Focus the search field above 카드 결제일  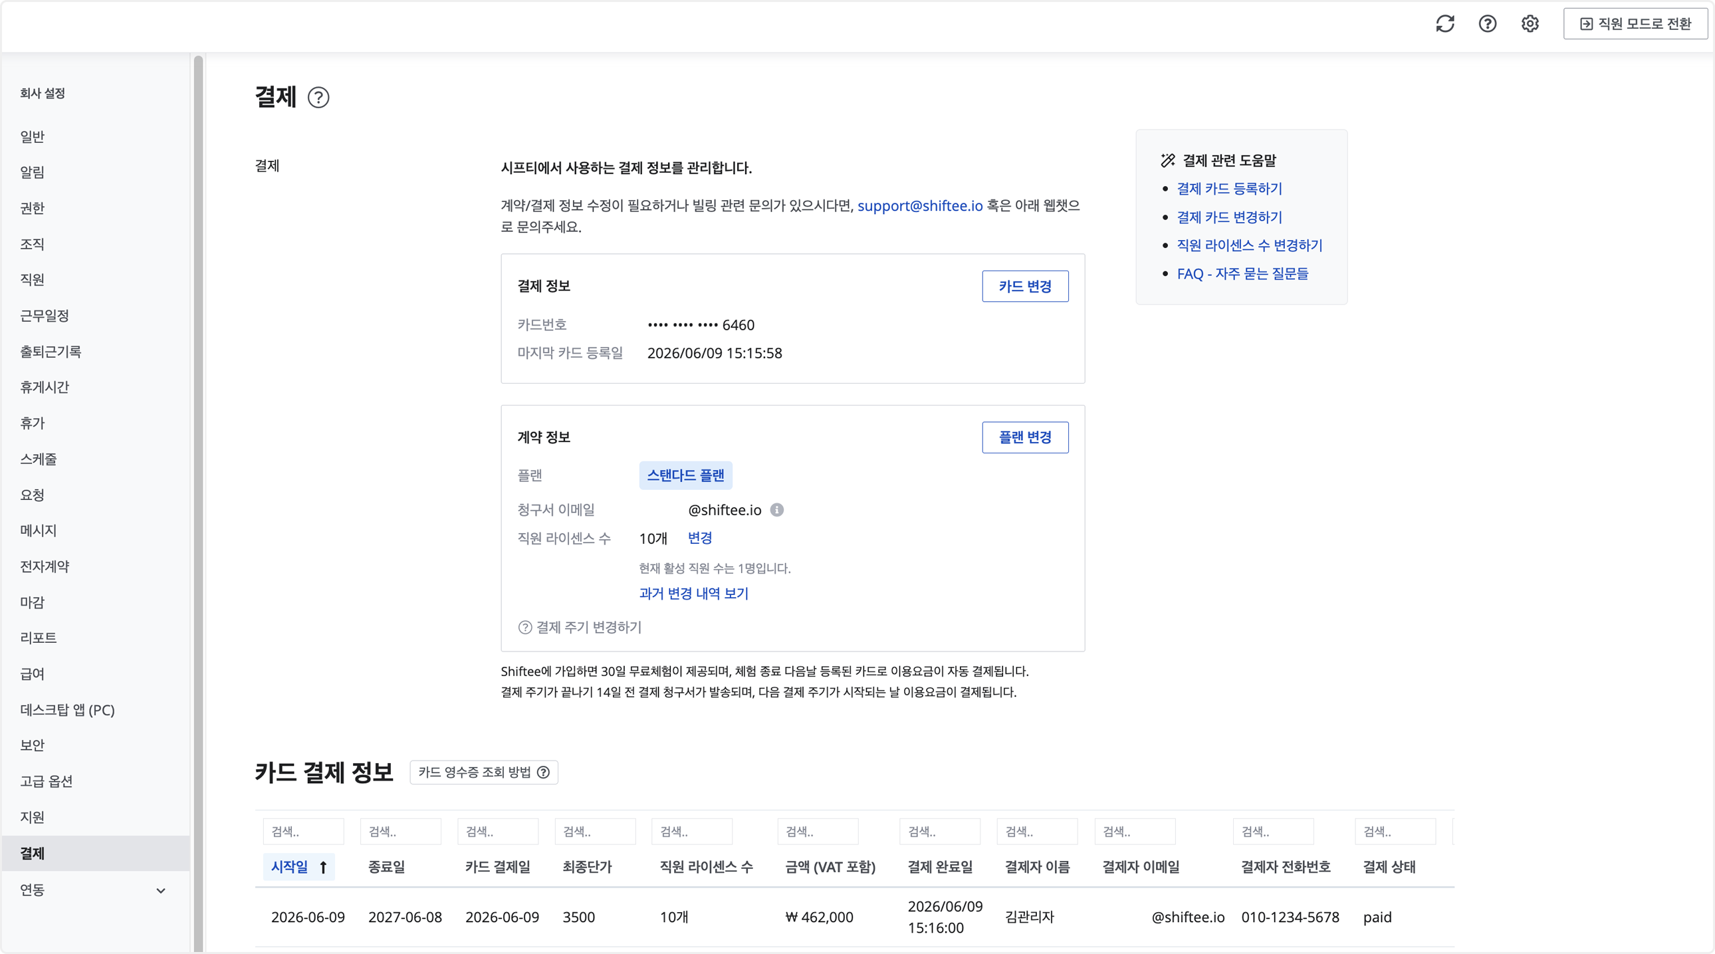498,832
